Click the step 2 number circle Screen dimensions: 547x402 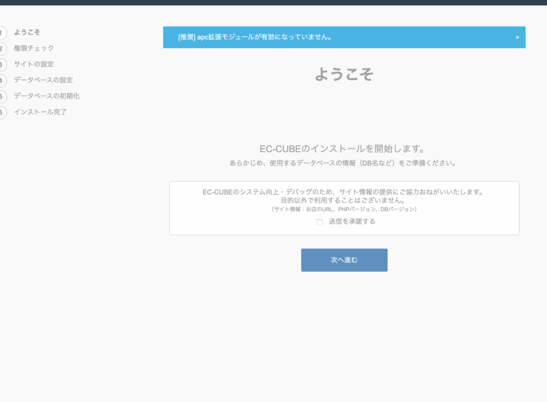(x=2, y=49)
